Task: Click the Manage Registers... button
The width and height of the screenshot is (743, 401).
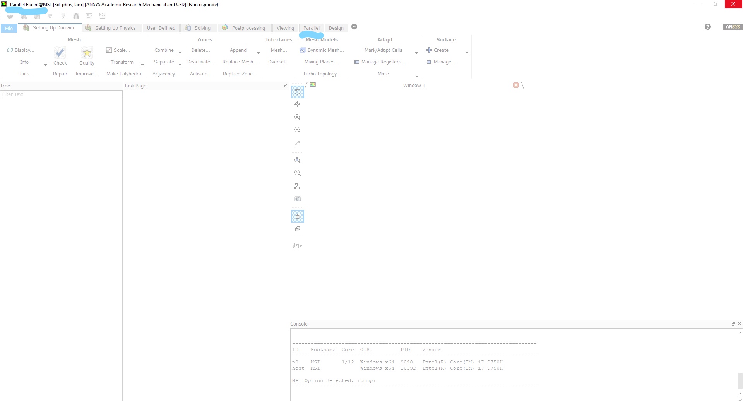Action: pos(380,62)
